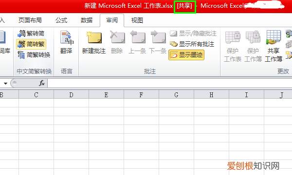The width and height of the screenshot is (292, 175).
Task: Select column I header
Action: pos(246,95)
